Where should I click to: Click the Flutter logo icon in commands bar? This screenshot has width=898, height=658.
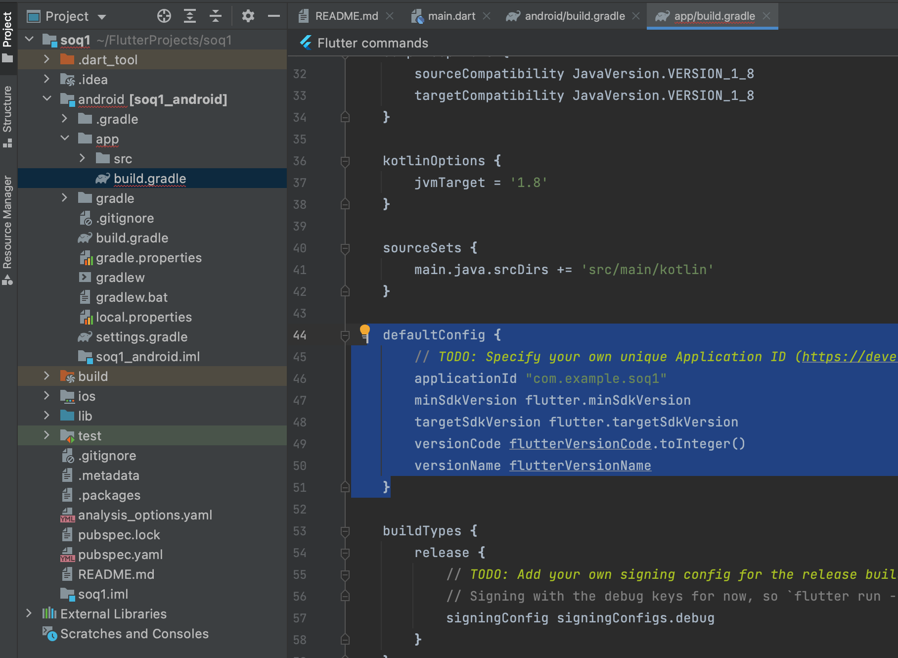(306, 43)
